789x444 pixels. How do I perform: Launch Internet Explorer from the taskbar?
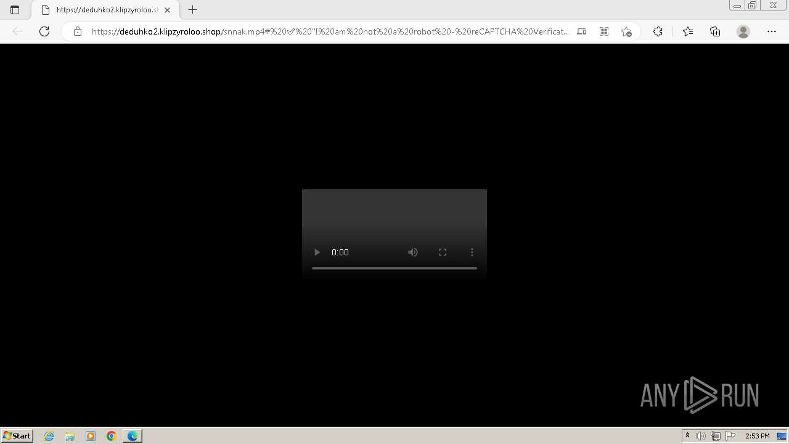pos(49,436)
